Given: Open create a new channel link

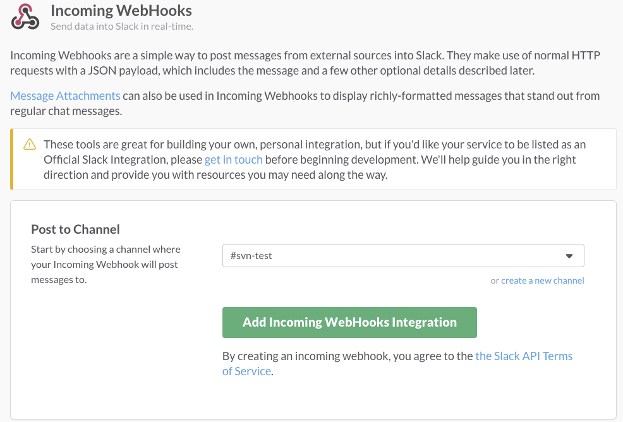Looking at the screenshot, I should (x=542, y=280).
